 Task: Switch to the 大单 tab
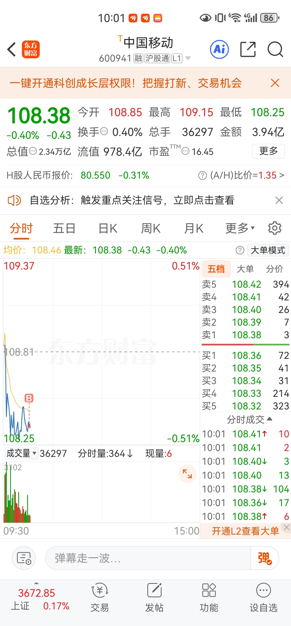tap(245, 269)
